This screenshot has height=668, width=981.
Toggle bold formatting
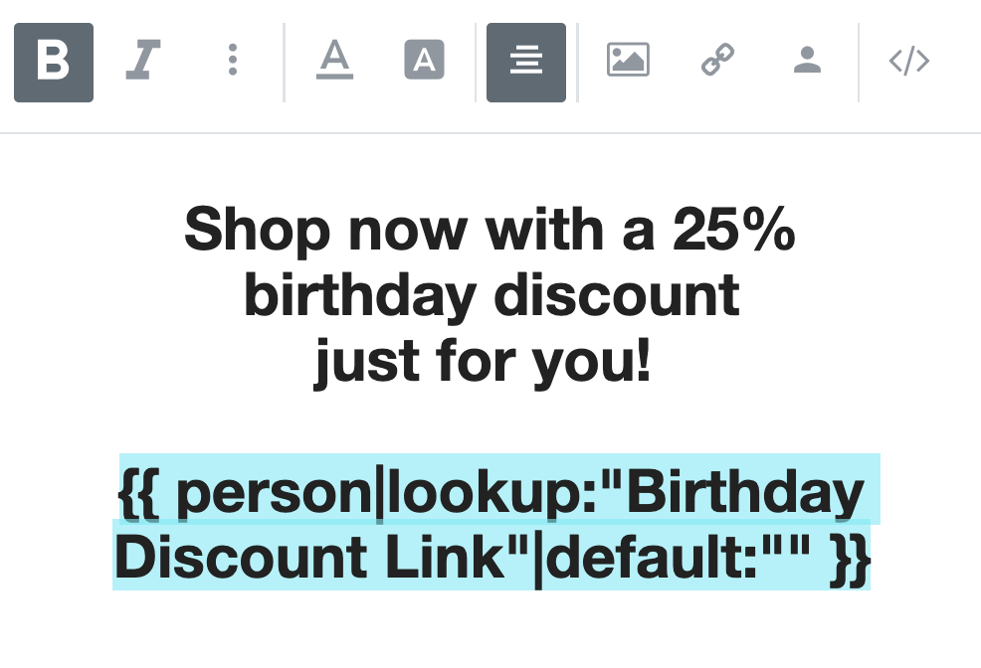coord(54,63)
